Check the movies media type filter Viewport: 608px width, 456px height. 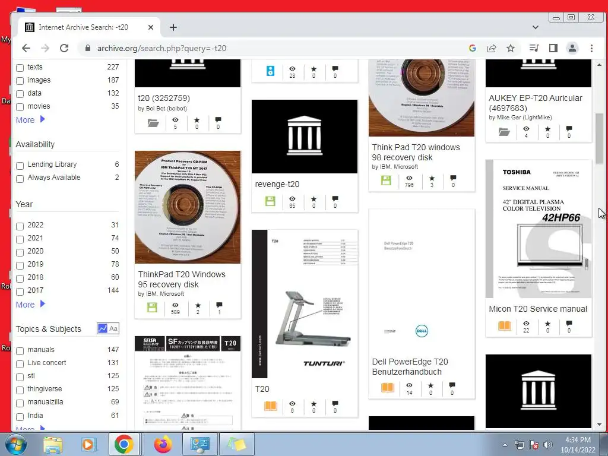pos(20,107)
